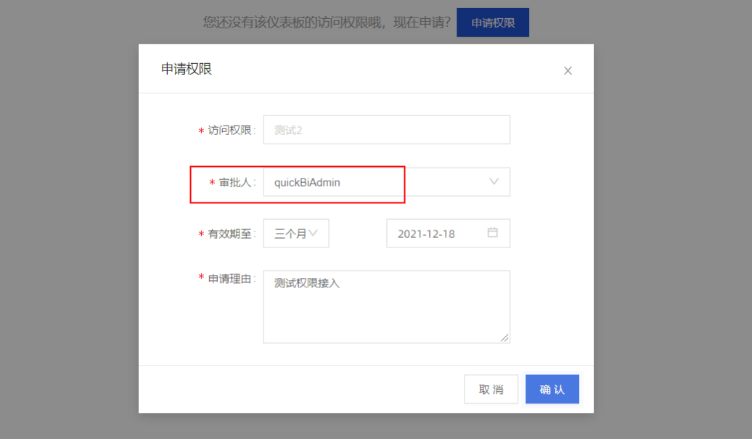Open the calendar icon in the date field
The width and height of the screenshot is (752, 439).
(x=492, y=233)
